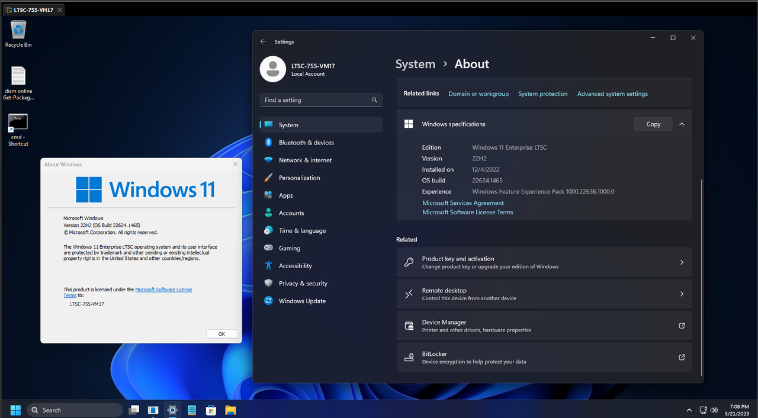Show hidden system tray icons
Screen dimensions: 758x418
click(689, 410)
